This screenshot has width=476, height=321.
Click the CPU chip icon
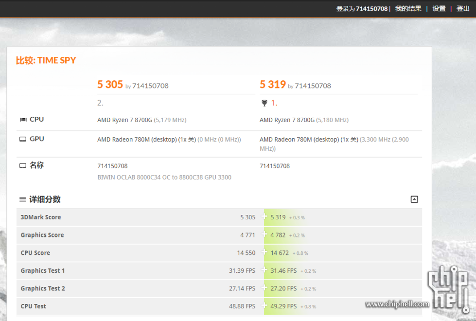tap(23, 120)
